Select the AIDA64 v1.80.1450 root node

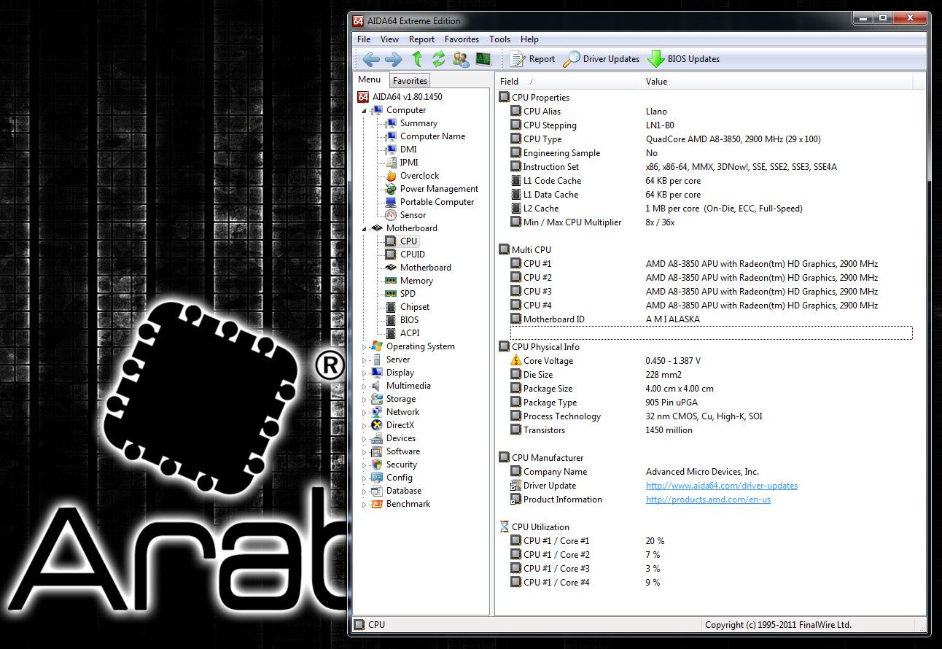[x=400, y=97]
